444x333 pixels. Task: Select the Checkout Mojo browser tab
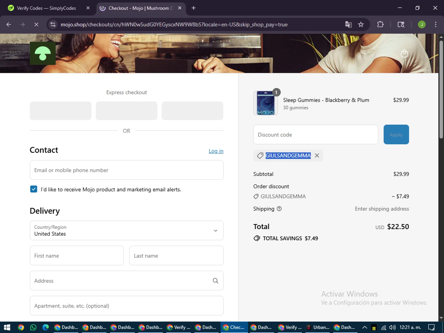click(141, 8)
